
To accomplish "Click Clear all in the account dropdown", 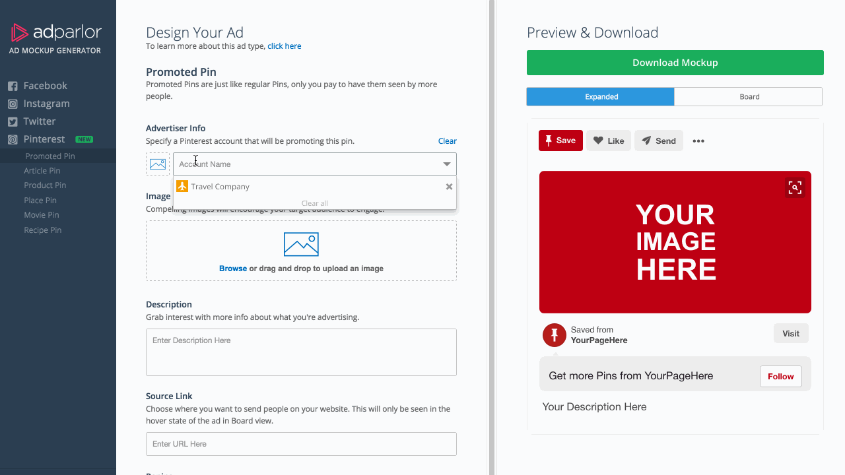I will (x=314, y=203).
